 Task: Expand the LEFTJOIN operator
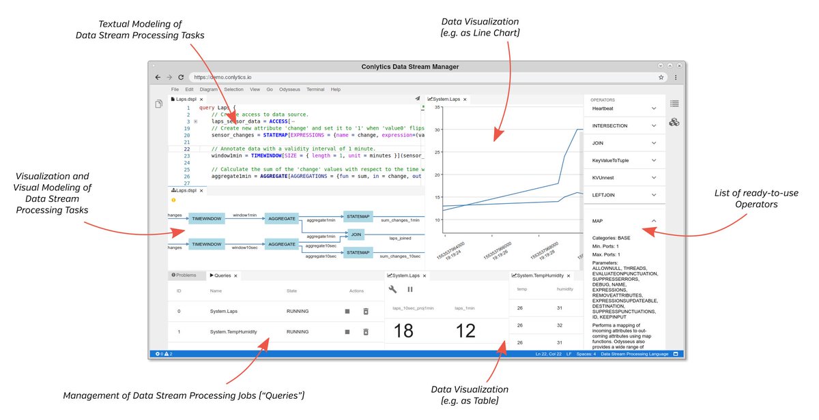653,196
